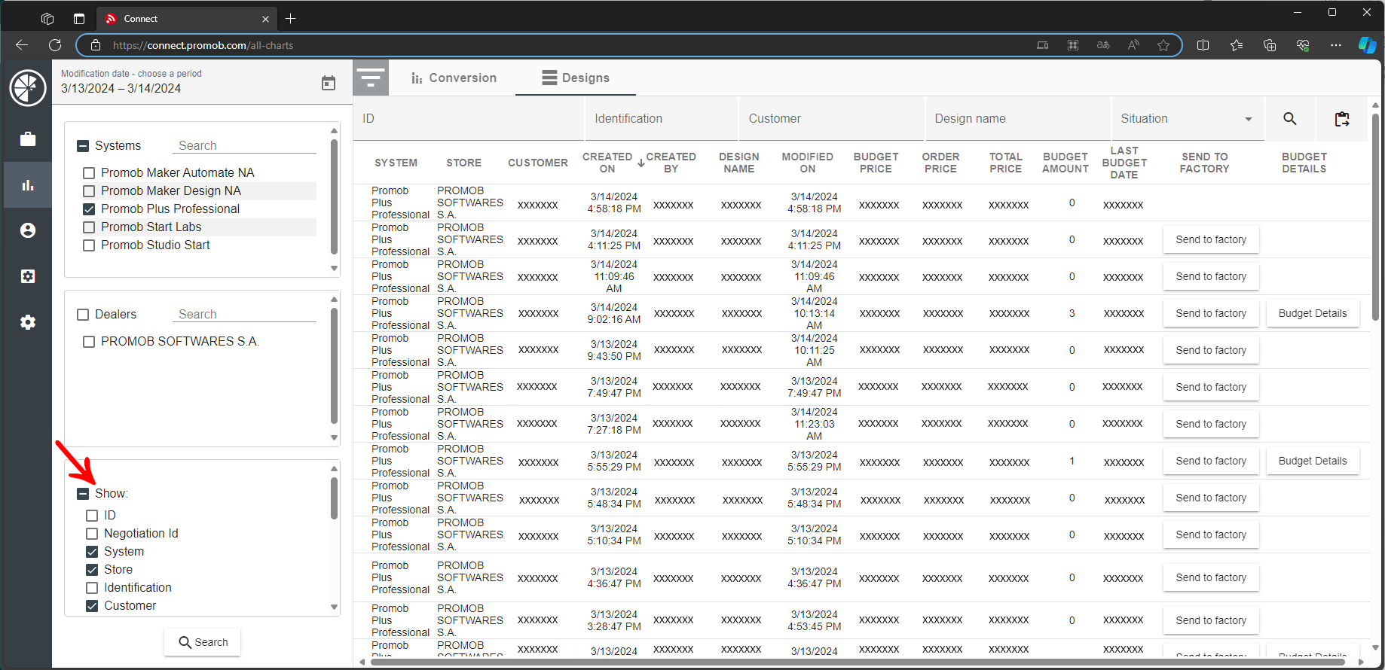Click the Identification filter field
The width and height of the screenshot is (1385, 670).
(x=662, y=119)
